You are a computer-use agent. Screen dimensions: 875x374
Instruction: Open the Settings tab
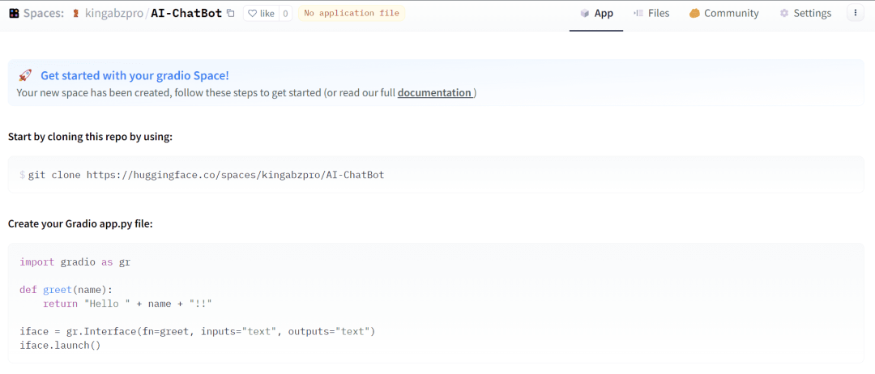tap(805, 14)
